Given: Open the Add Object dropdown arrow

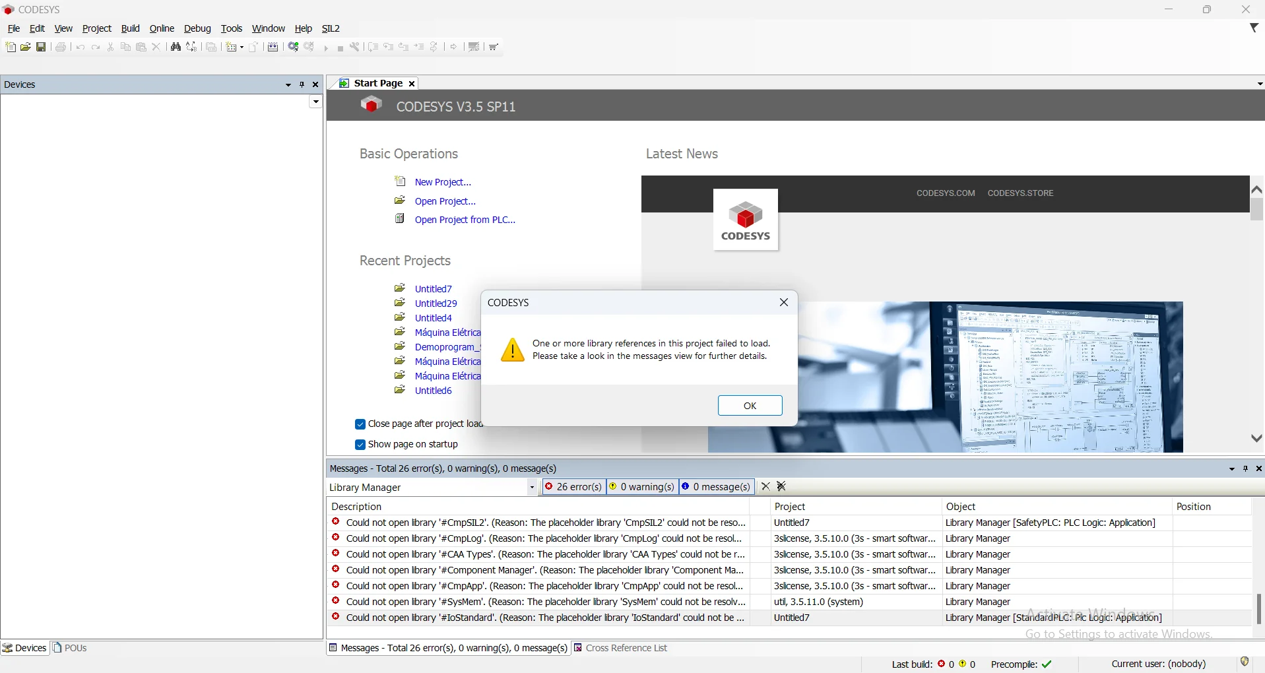Looking at the screenshot, I should (x=242, y=48).
